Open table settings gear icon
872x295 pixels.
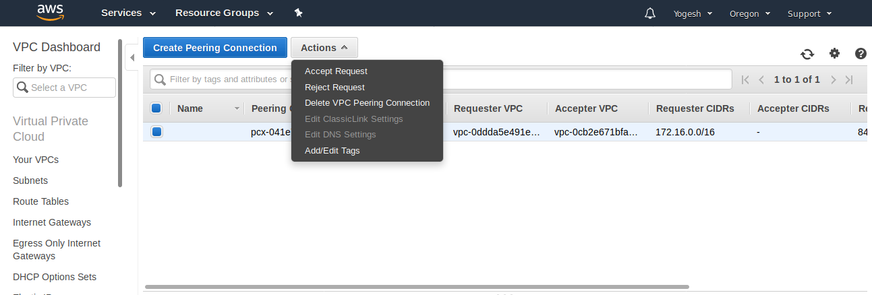pos(834,54)
